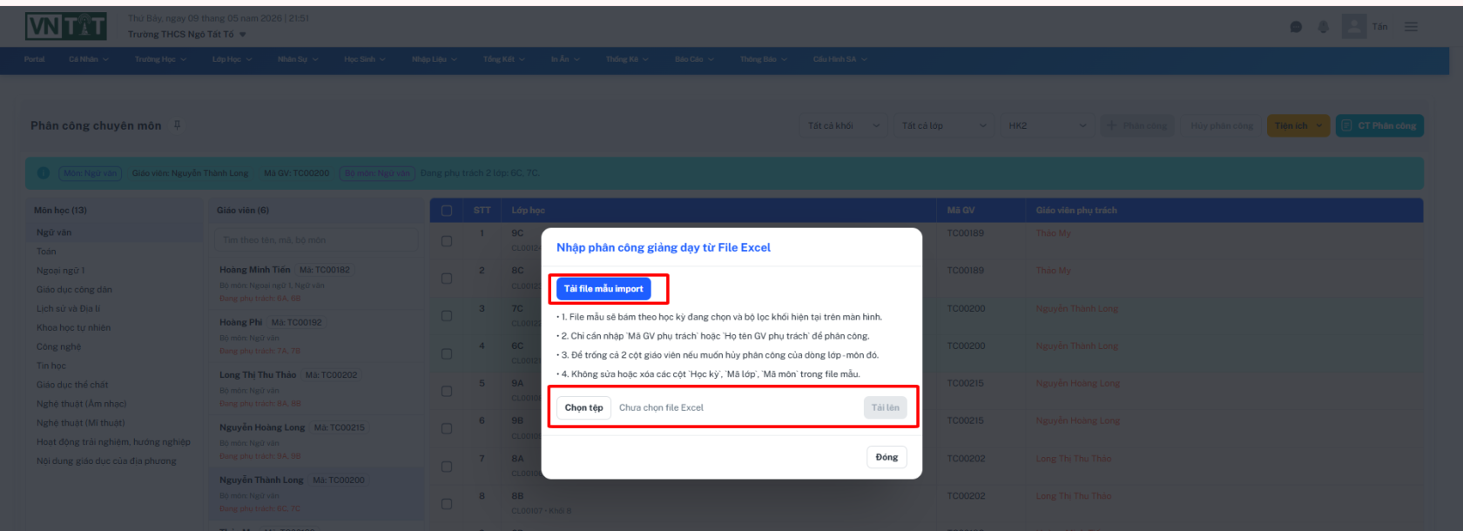Screen dimensions: 1463x531
Task: Select subject Khoa học tự nhiên
Action: pyautogui.click(x=115, y=328)
